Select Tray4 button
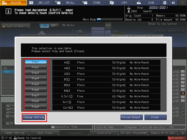The image size is (187, 140). (x=36, y=79)
